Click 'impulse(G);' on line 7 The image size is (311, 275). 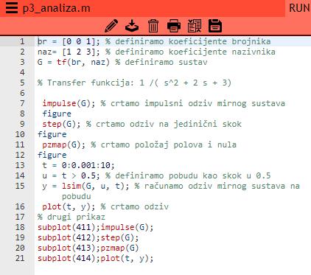[x=69, y=103]
